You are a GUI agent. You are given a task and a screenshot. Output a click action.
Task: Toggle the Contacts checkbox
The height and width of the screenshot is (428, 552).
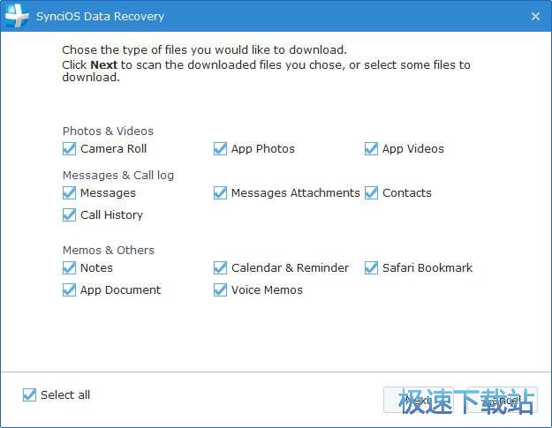372,192
